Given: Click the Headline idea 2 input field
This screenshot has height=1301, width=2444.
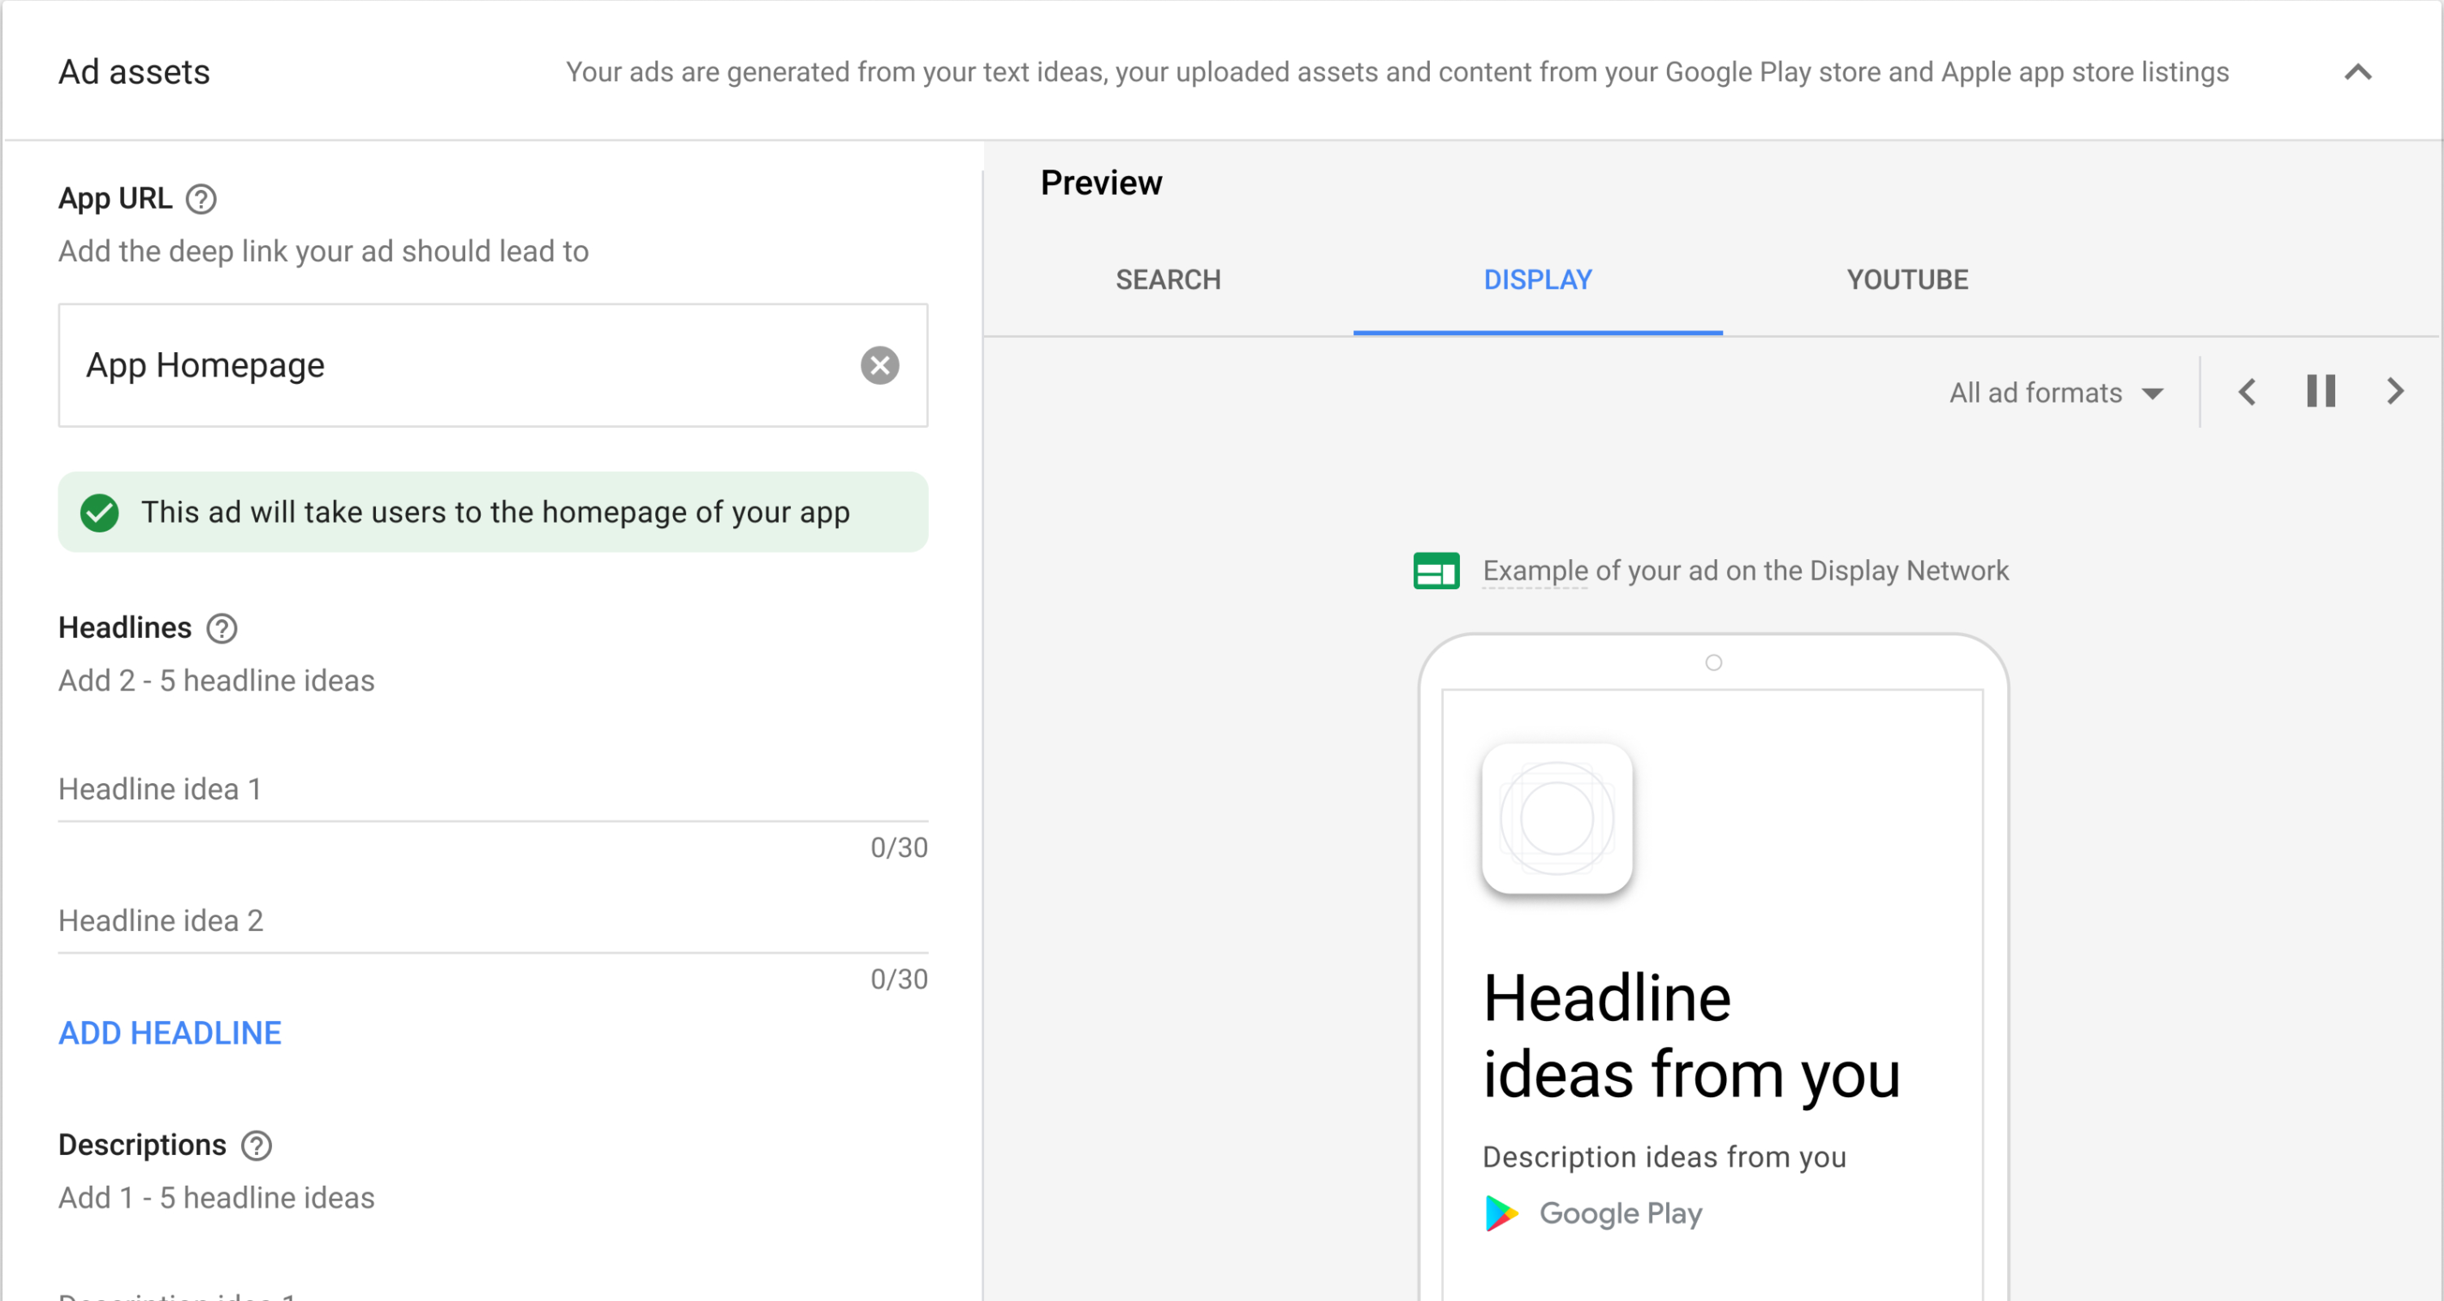Looking at the screenshot, I should pyautogui.click(x=492, y=921).
